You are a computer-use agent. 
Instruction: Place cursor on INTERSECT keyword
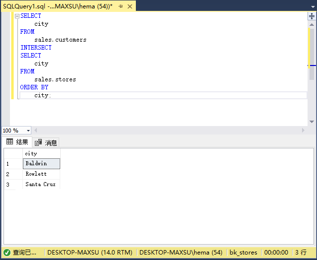[x=36, y=48]
